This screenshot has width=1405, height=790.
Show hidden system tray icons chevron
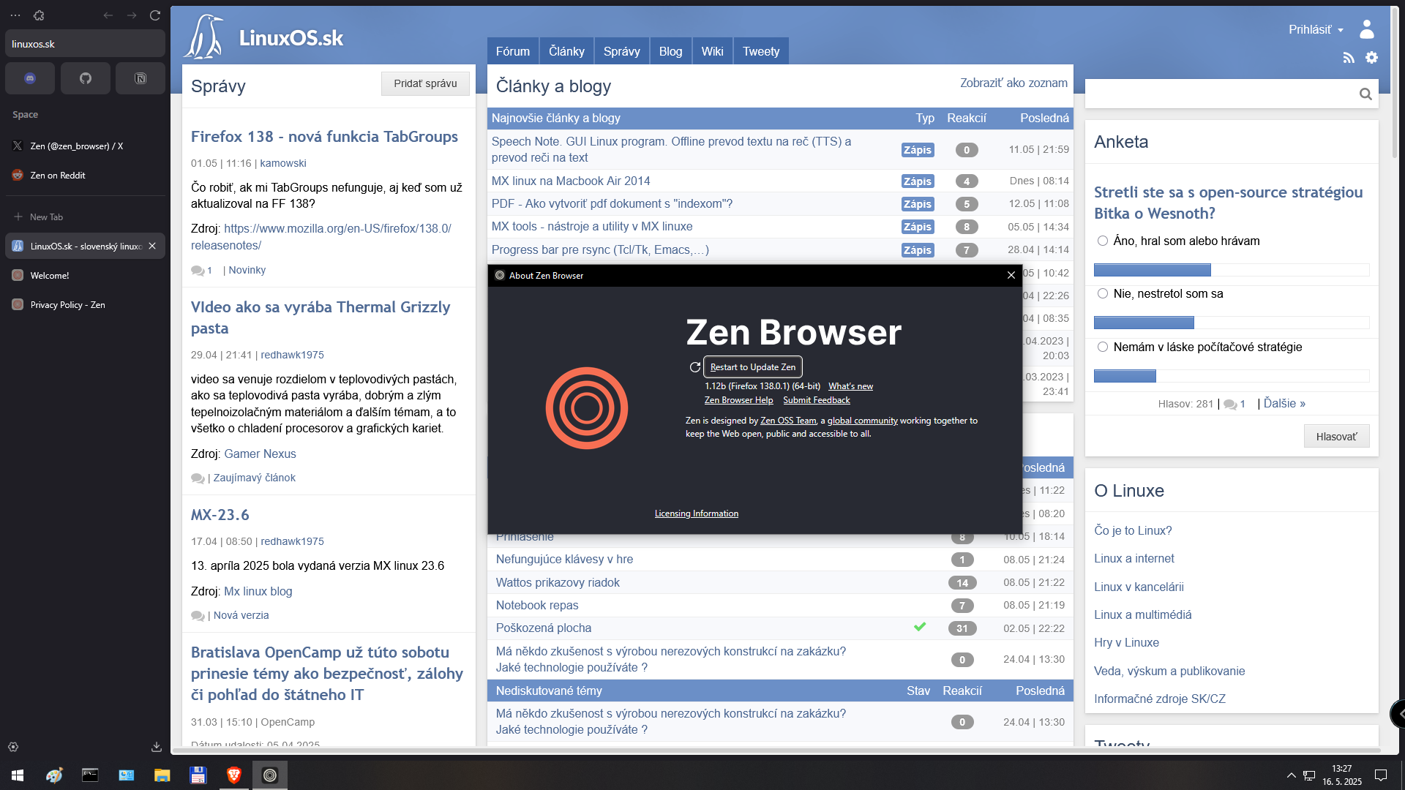(x=1291, y=775)
